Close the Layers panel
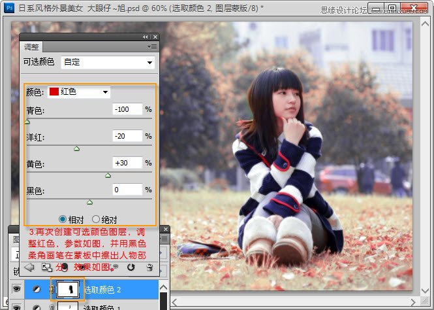The width and height of the screenshot is (434, 310). pos(166,230)
